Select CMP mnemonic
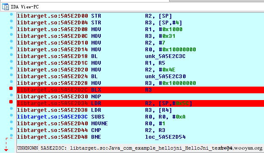The image size is (264, 153). [96, 130]
